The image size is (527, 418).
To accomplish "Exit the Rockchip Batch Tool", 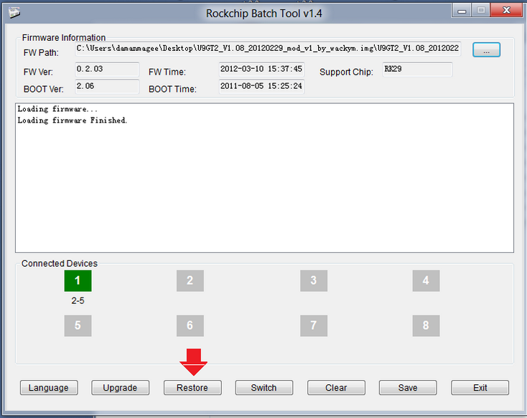I will click(x=480, y=387).
